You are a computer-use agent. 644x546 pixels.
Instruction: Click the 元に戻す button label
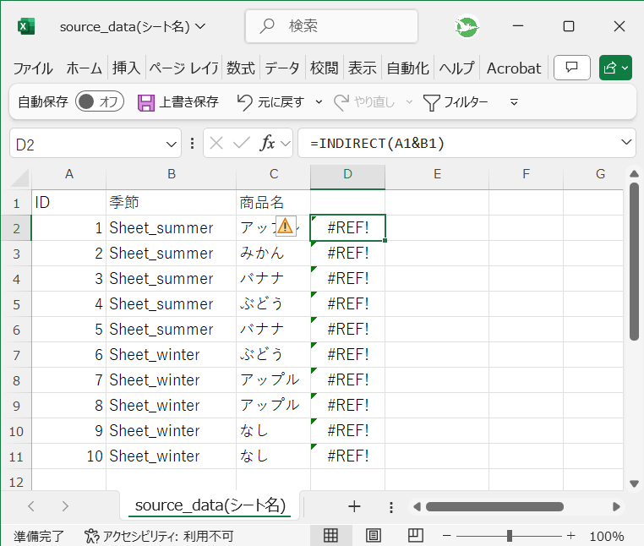click(x=281, y=102)
